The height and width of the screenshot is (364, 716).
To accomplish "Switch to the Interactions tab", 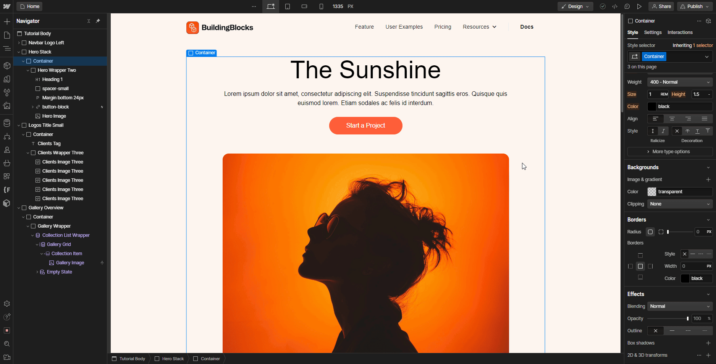I will 680,32.
